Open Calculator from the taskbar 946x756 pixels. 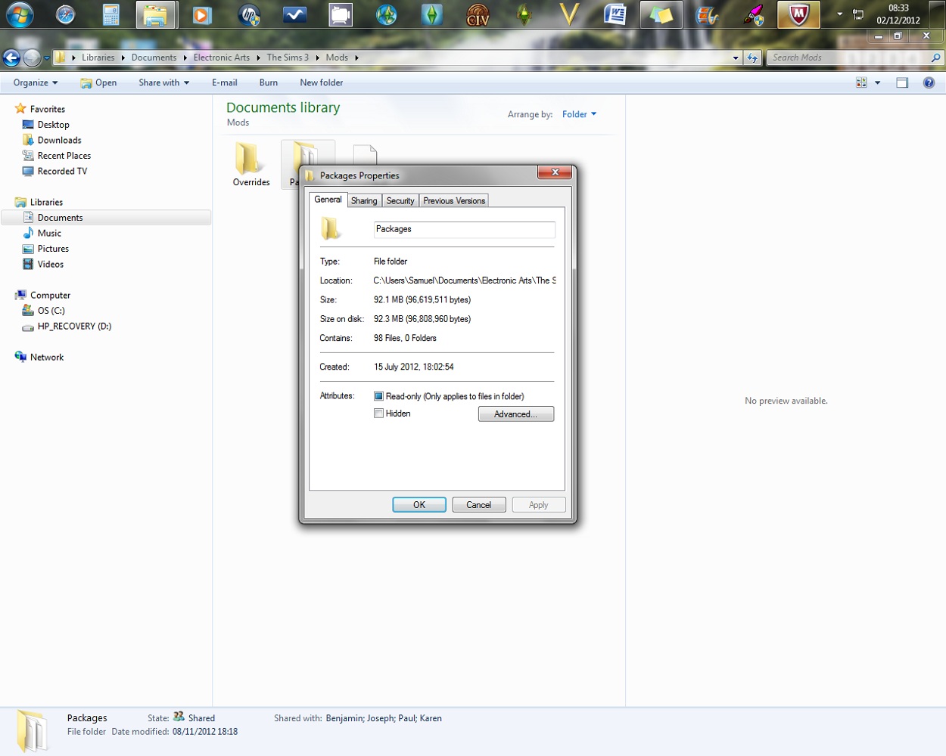110,14
